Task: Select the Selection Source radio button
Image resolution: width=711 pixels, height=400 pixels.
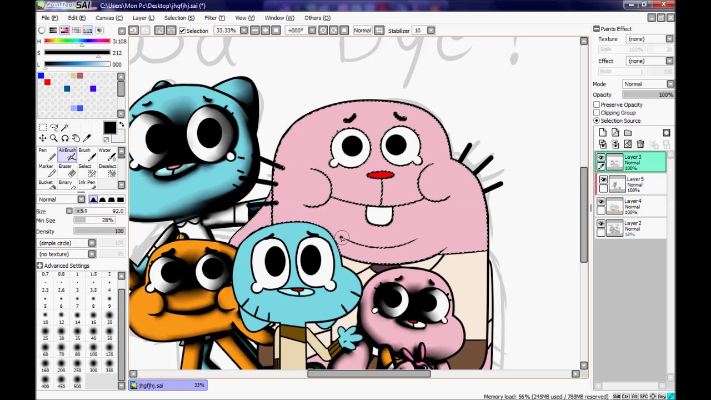Action: pyautogui.click(x=597, y=121)
